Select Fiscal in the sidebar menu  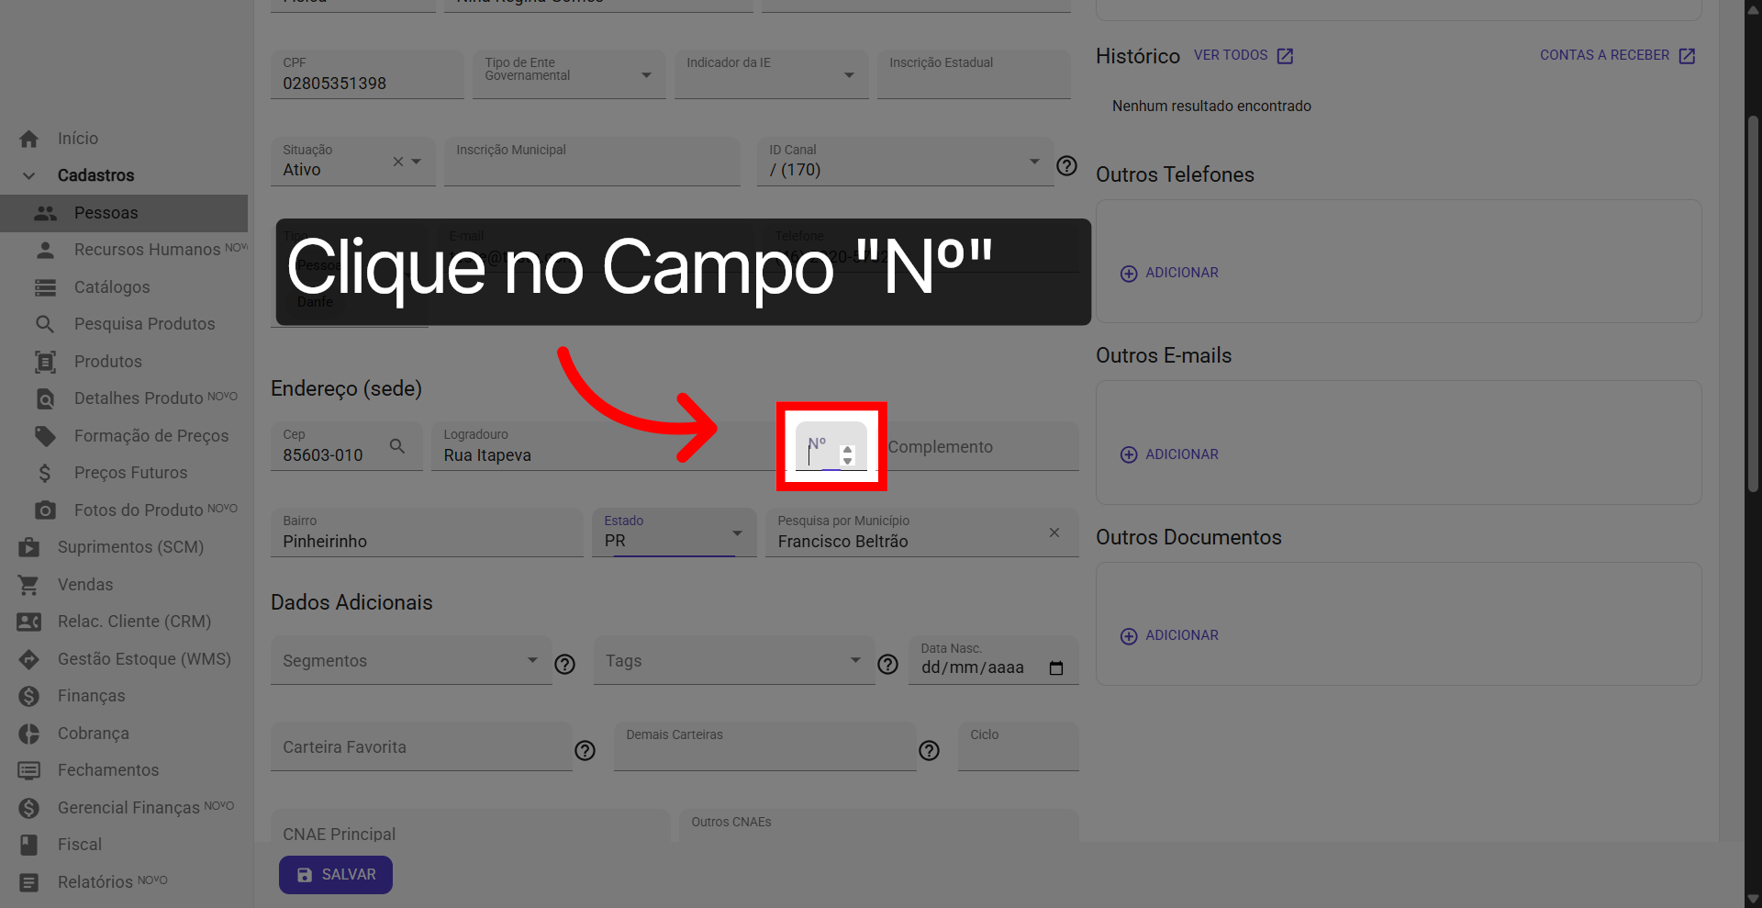80,844
